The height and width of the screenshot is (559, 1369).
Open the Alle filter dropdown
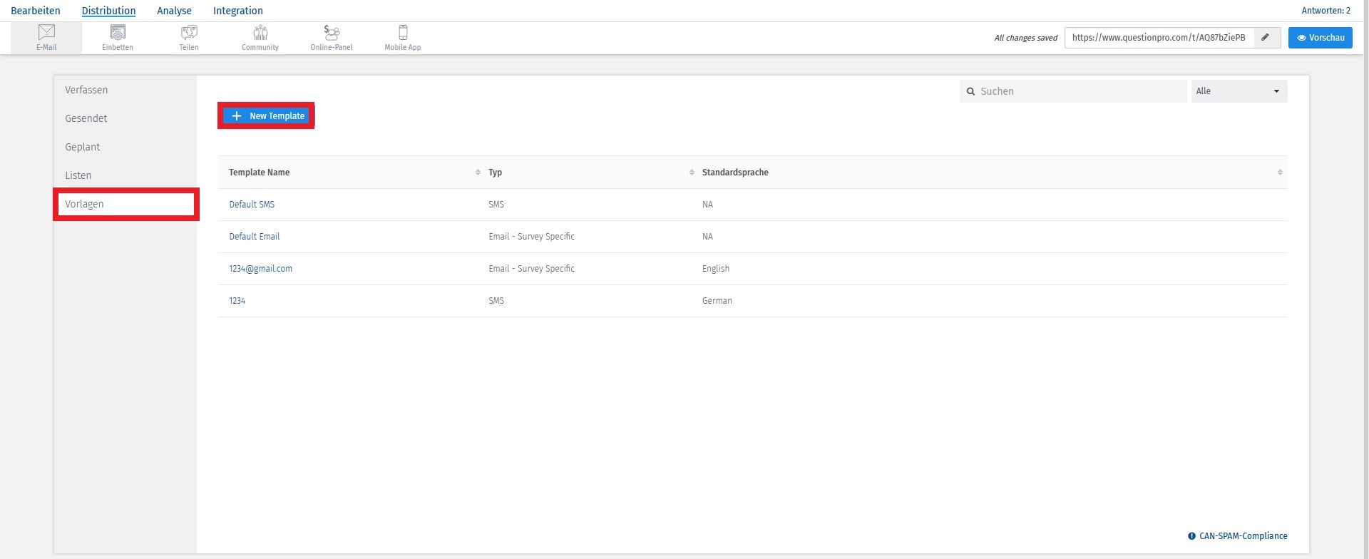1239,91
